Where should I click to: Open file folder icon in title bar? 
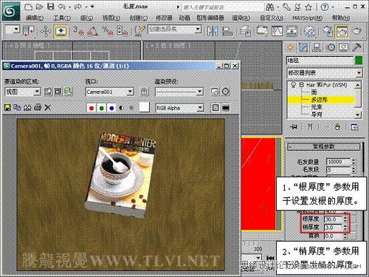point(39,7)
